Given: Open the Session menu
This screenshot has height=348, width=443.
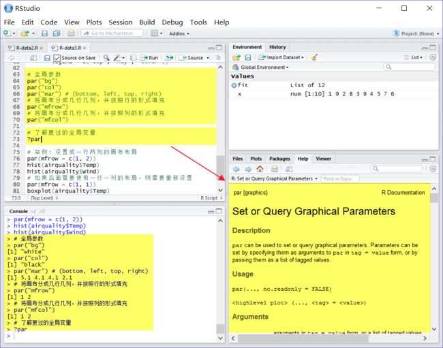Looking at the screenshot, I should tap(121, 22).
